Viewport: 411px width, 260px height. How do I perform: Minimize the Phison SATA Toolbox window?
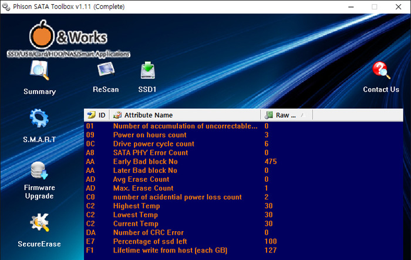(x=351, y=7)
